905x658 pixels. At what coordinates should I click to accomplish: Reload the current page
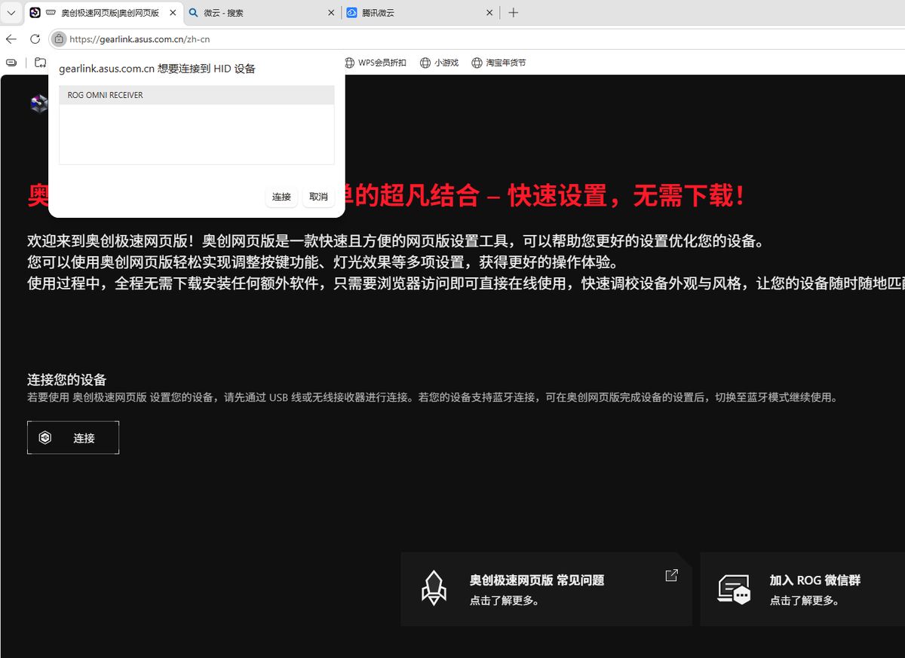click(35, 39)
